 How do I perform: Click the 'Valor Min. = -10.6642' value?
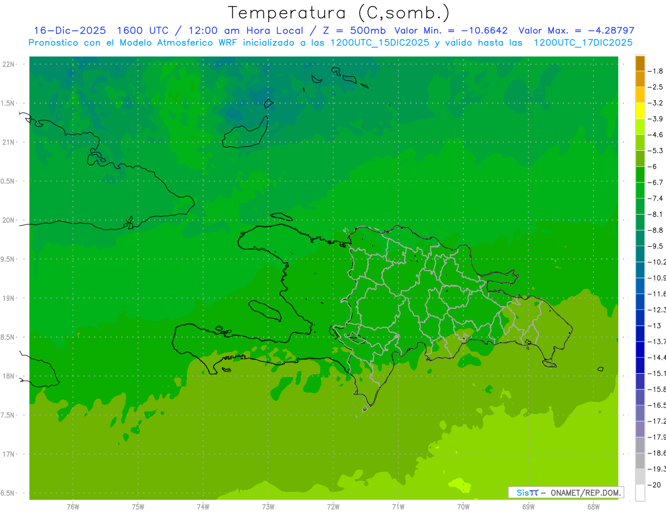pos(451,30)
